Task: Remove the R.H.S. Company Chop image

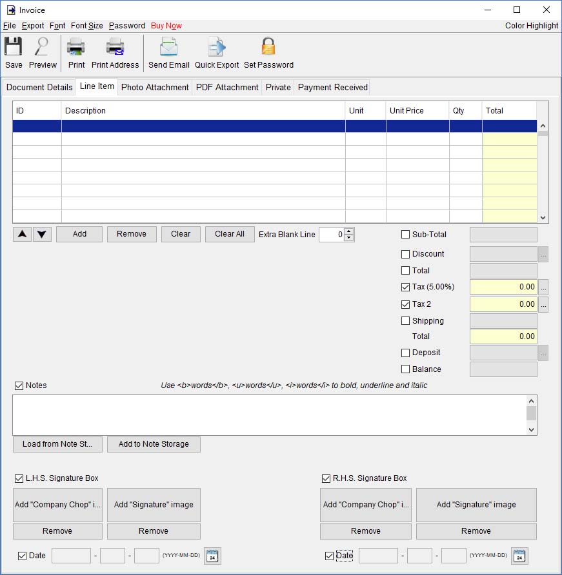Action: tap(366, 531)
